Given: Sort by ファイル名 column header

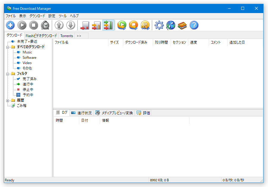Looking at the screenshot, I should (x=81, y=42).
